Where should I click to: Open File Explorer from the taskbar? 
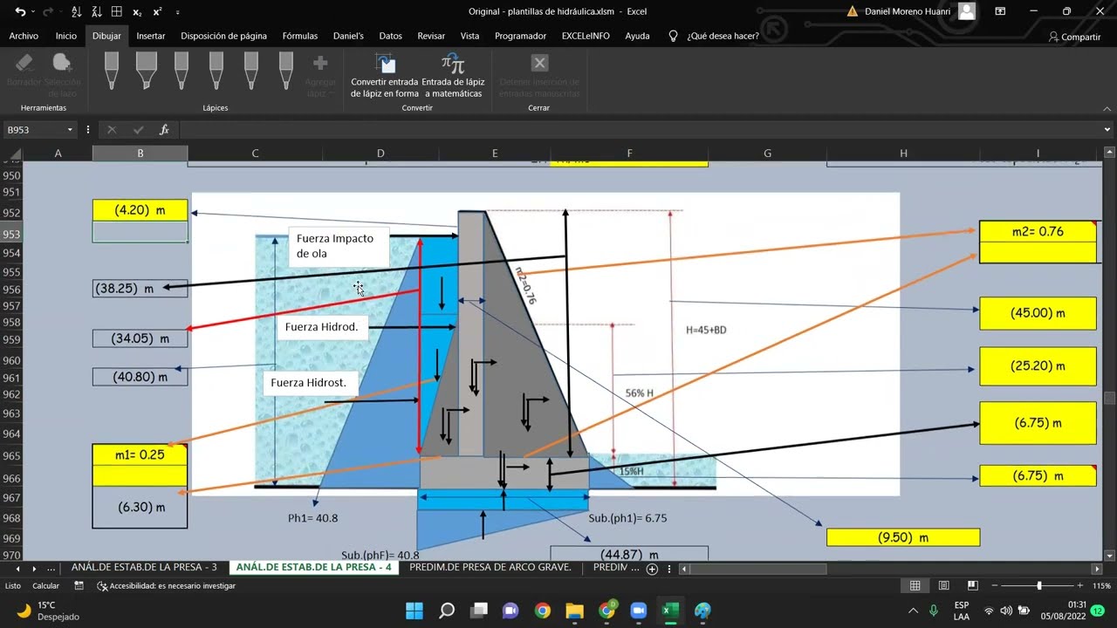coord(574,610)
